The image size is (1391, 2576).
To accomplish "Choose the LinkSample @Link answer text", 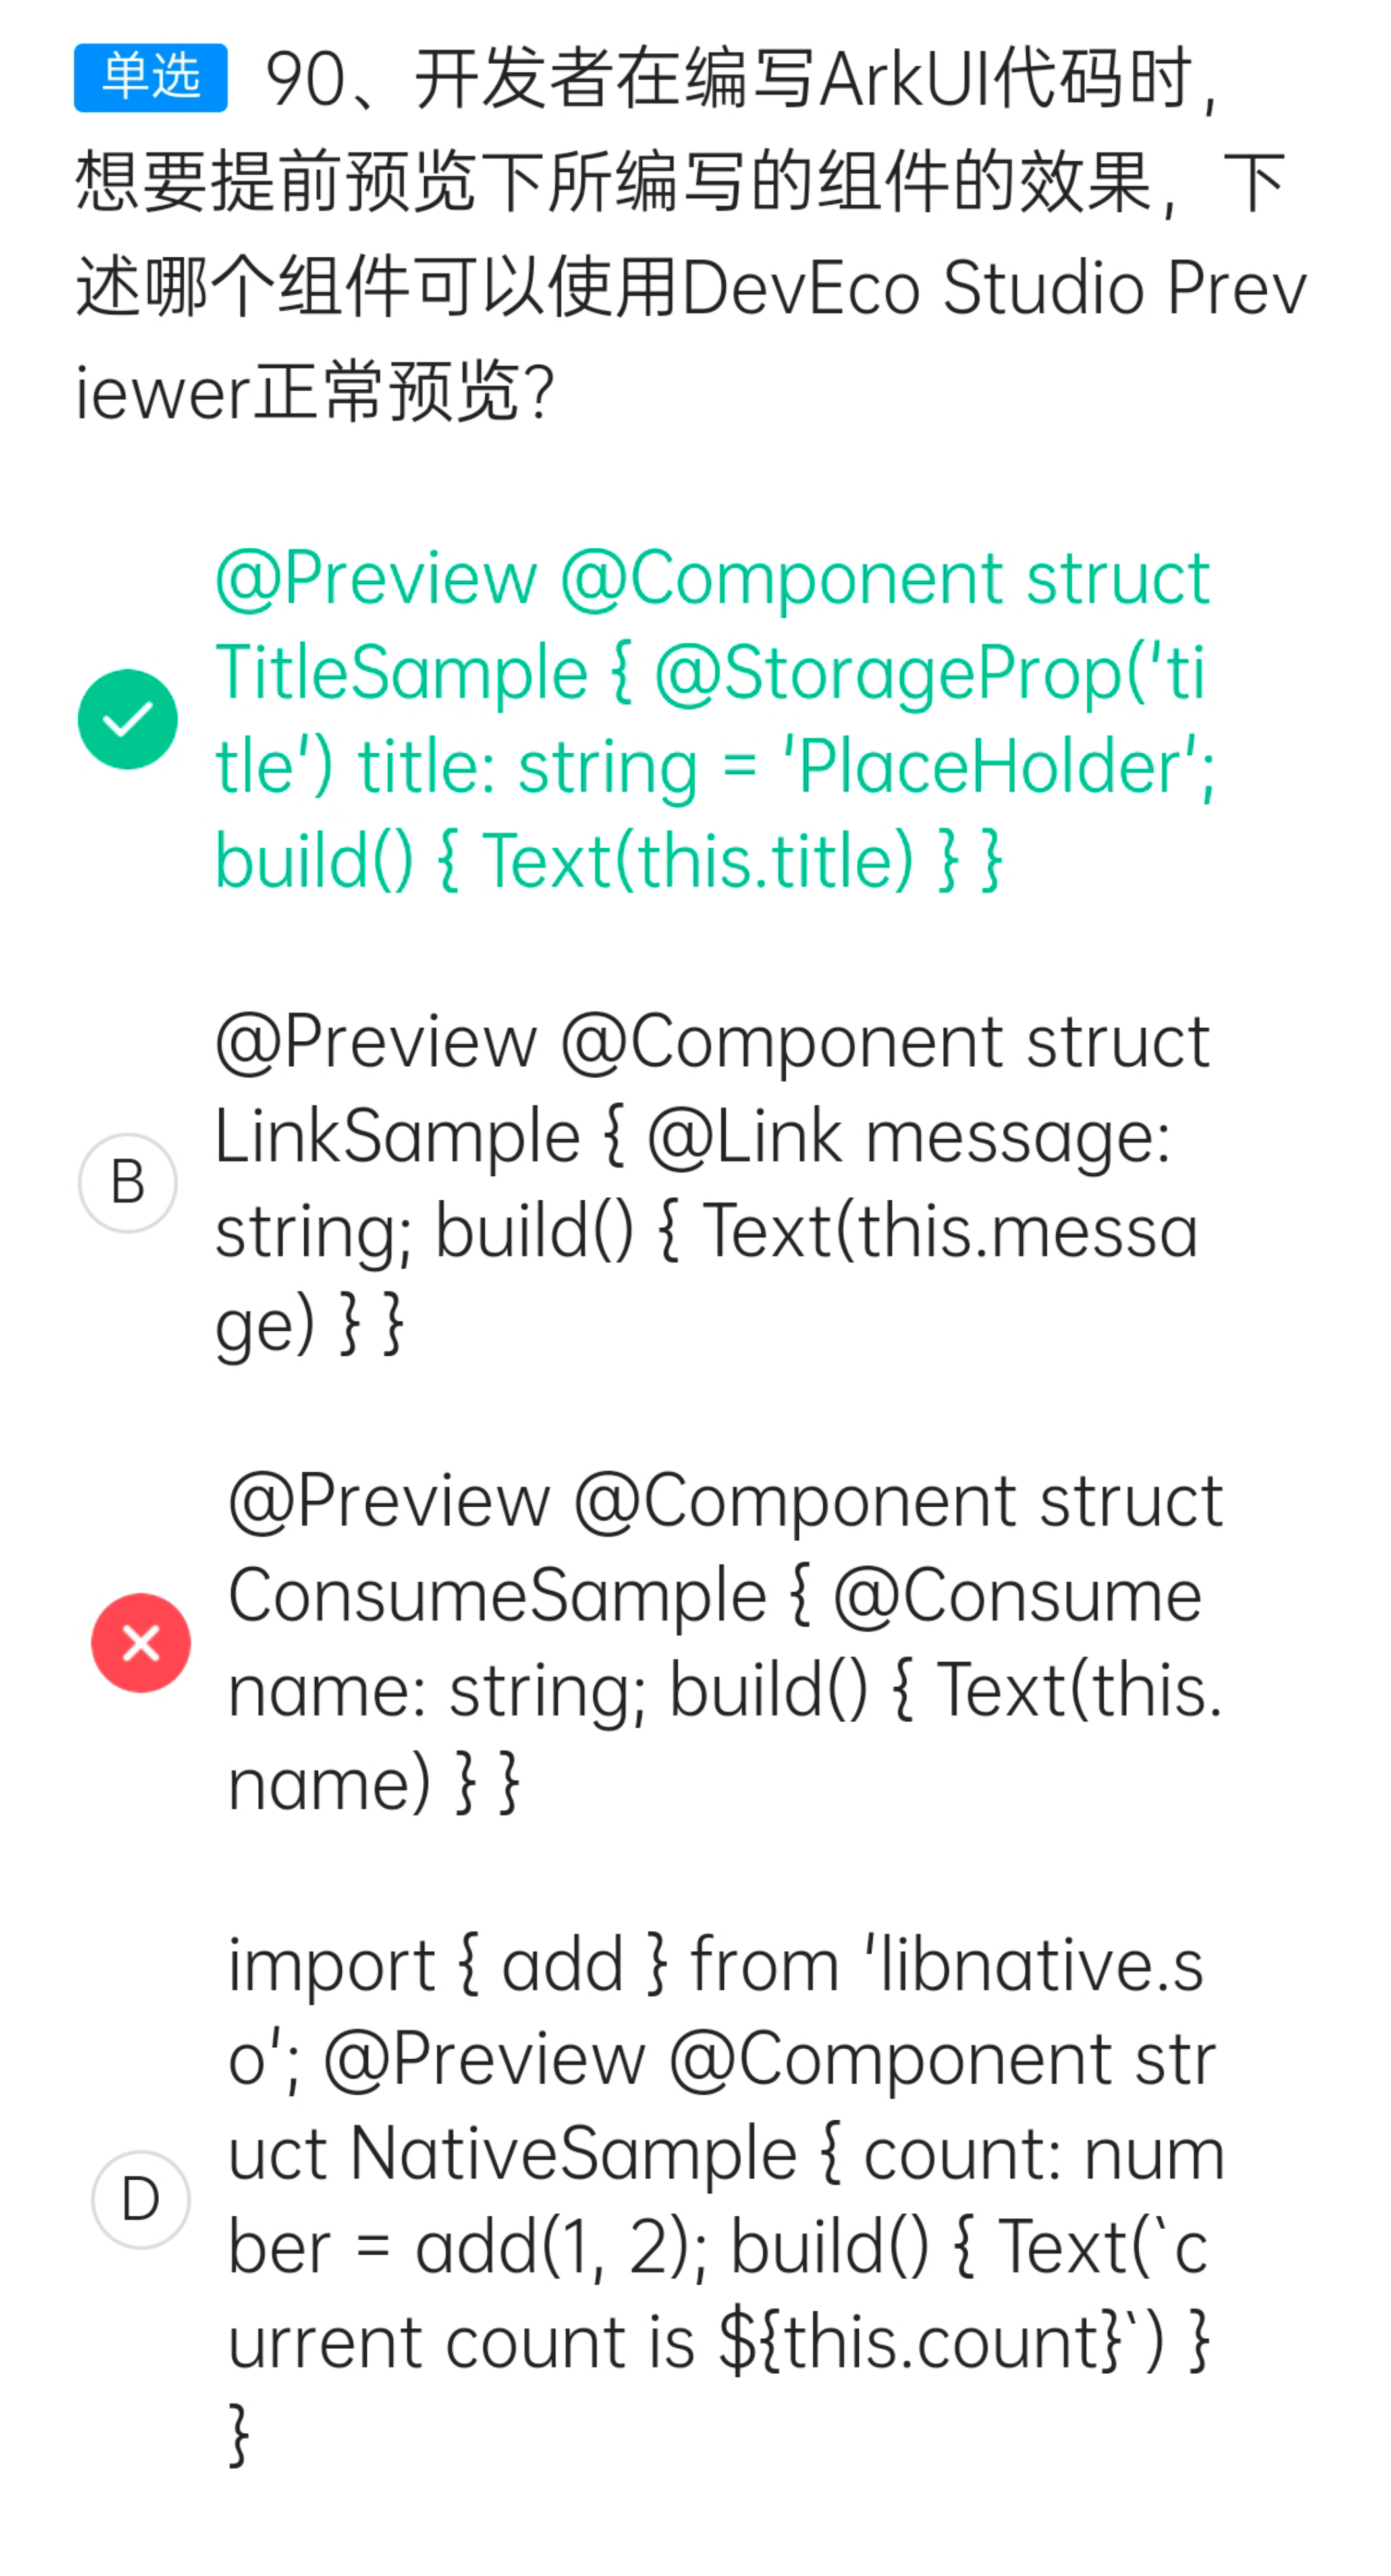I will pyautogui.click(x=713, y=1183).
